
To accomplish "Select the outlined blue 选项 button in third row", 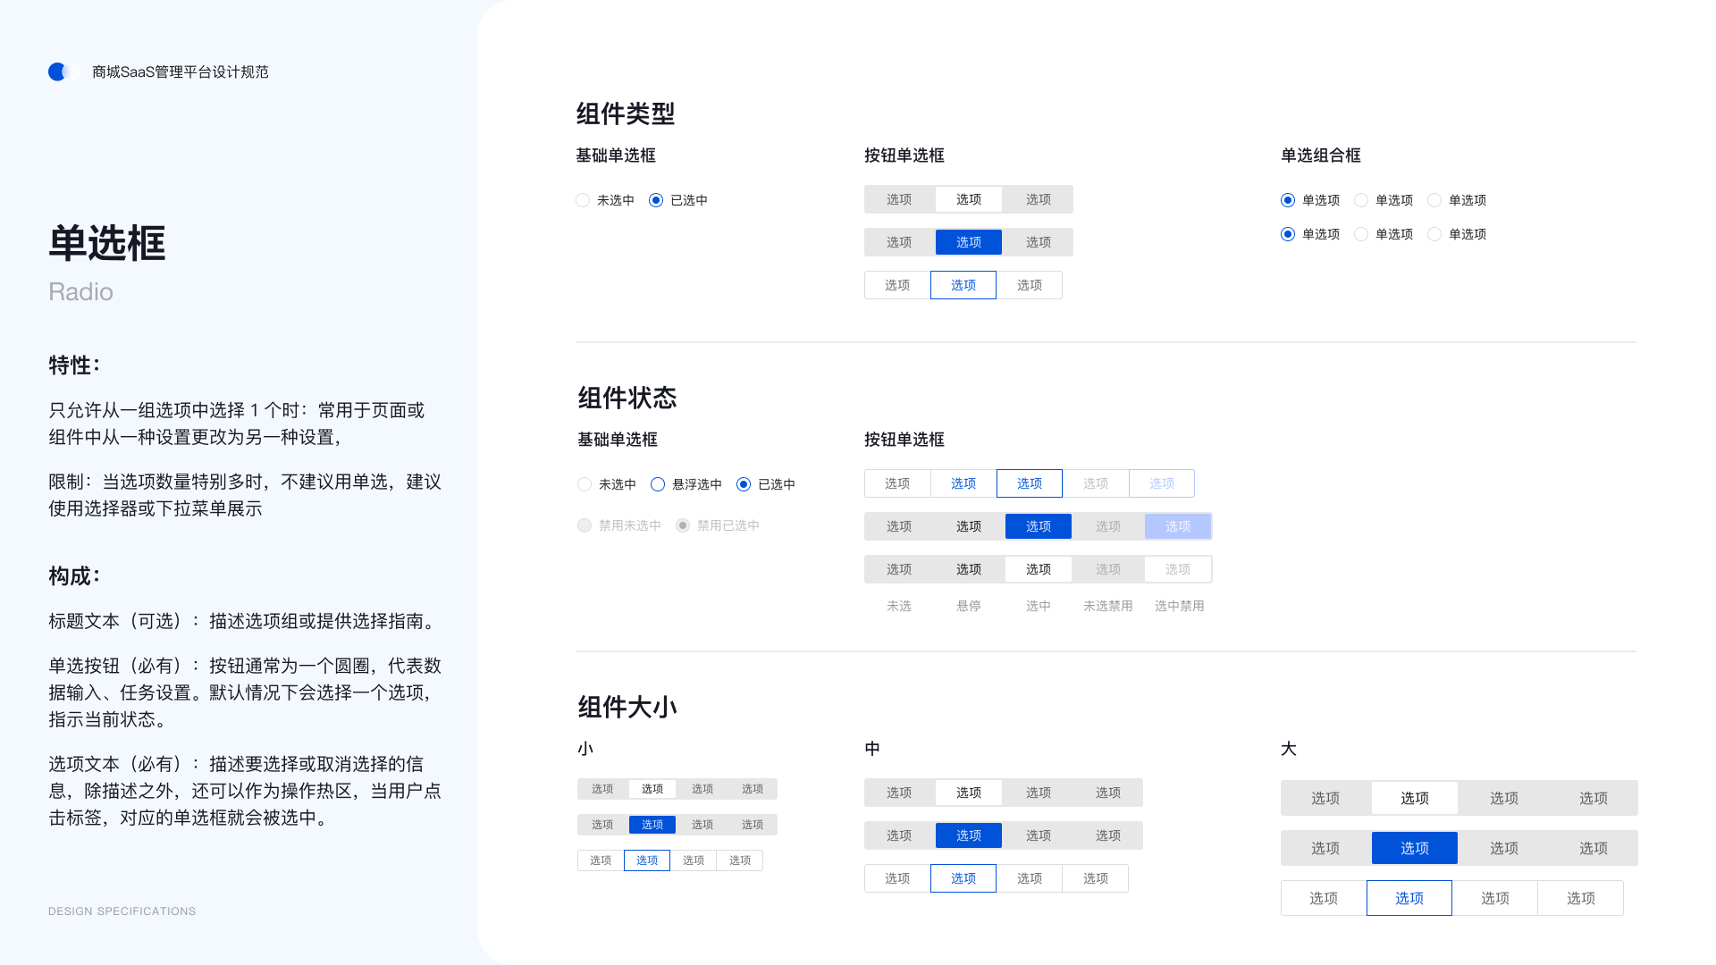I will tap(963, 284).
